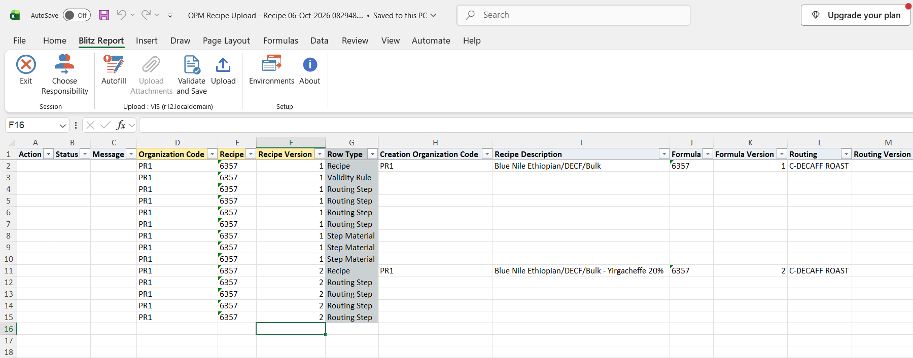
Task: Open the Action column filter dropdown
Action: [48, 154]
